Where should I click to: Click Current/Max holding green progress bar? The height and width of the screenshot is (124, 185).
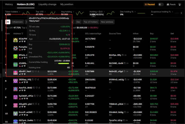click(64, 64)
